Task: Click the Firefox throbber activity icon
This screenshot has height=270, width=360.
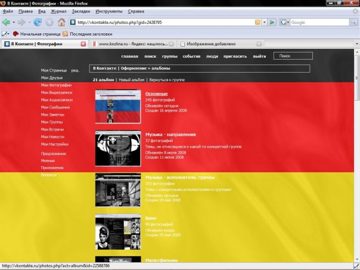Action: coord(355,11)
